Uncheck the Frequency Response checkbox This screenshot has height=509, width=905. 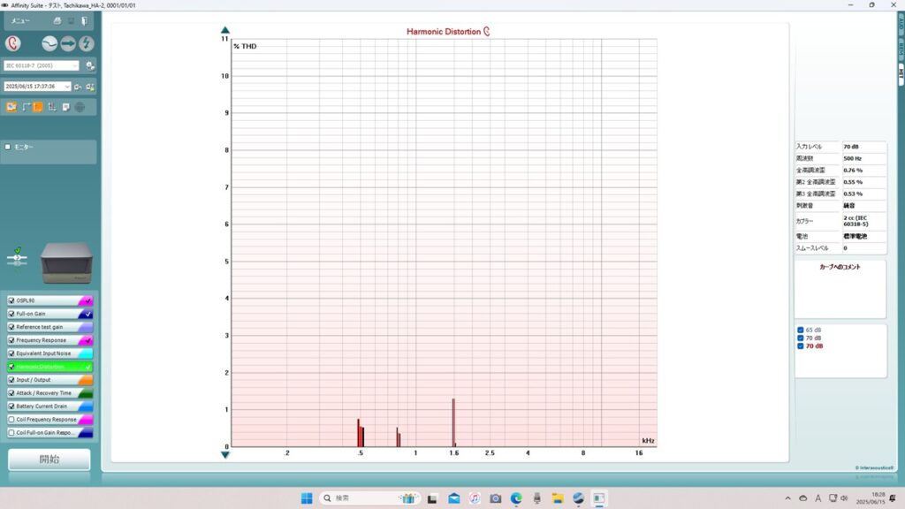pyautogui.click(x=11, y=340)
